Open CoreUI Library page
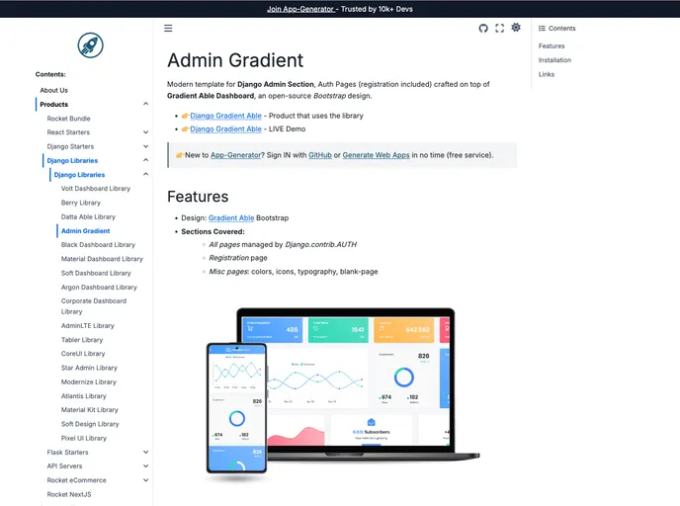 (83, 354)
